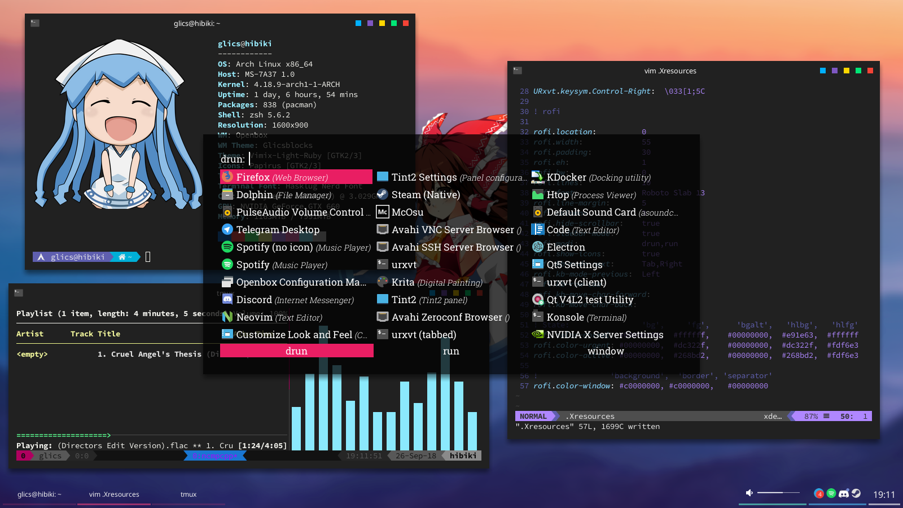
Task: Switch rofi to drun mode tab
Action: click(297, 351)
